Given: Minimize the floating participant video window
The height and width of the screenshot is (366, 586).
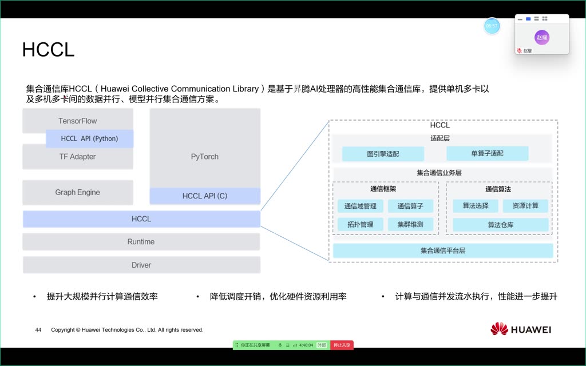Looking at the screenshot, I should pyautogui.click(x=520, y=19).
